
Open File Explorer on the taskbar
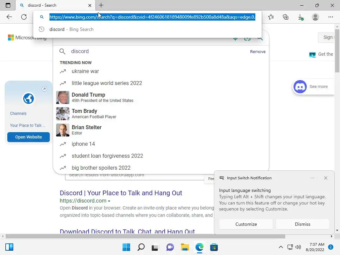point(185,247)
